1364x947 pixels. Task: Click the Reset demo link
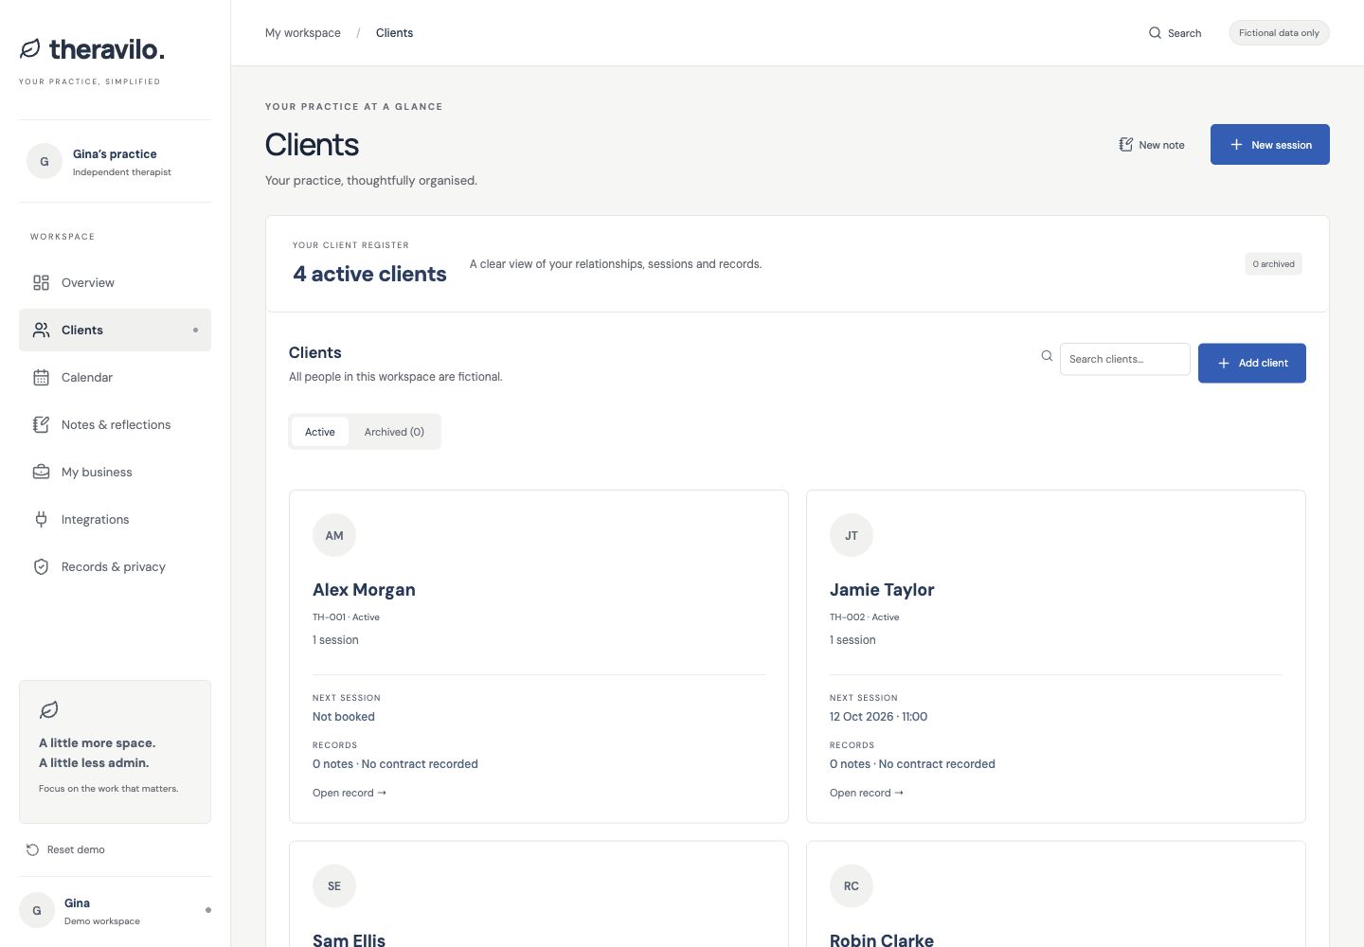65,849
